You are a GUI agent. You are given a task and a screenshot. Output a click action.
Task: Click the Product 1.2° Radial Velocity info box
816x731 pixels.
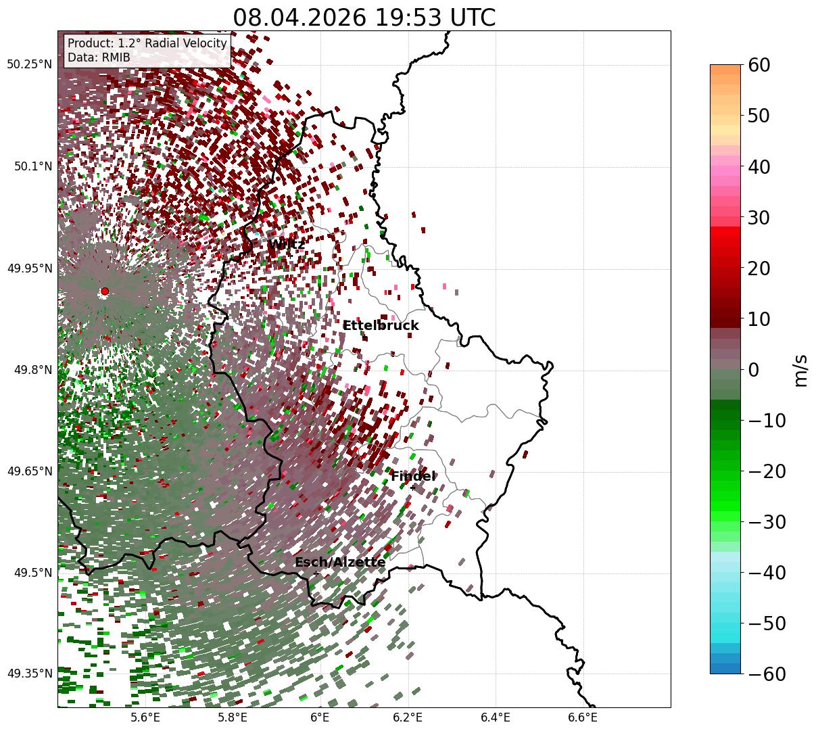147,51
